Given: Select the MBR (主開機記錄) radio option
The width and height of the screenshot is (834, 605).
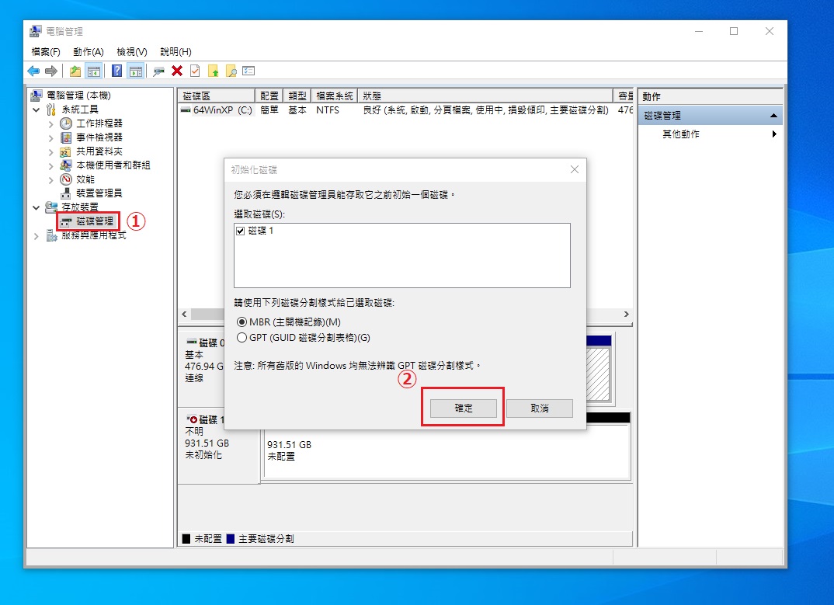Looking at the screenshot, I should point(242,322).
